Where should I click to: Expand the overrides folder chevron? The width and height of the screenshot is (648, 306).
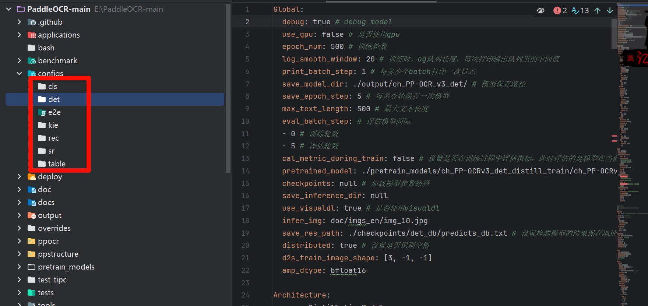pyautogui.click(x=19, y=228)
